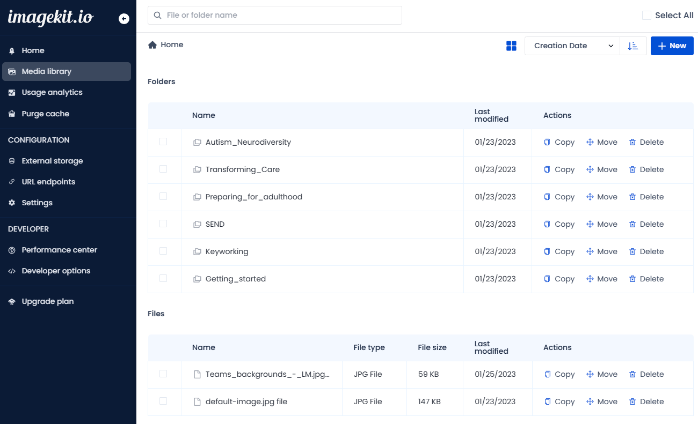Open the Creation Date sort dropdown
This screenshot has height=424, width=698.
point(572,46)
